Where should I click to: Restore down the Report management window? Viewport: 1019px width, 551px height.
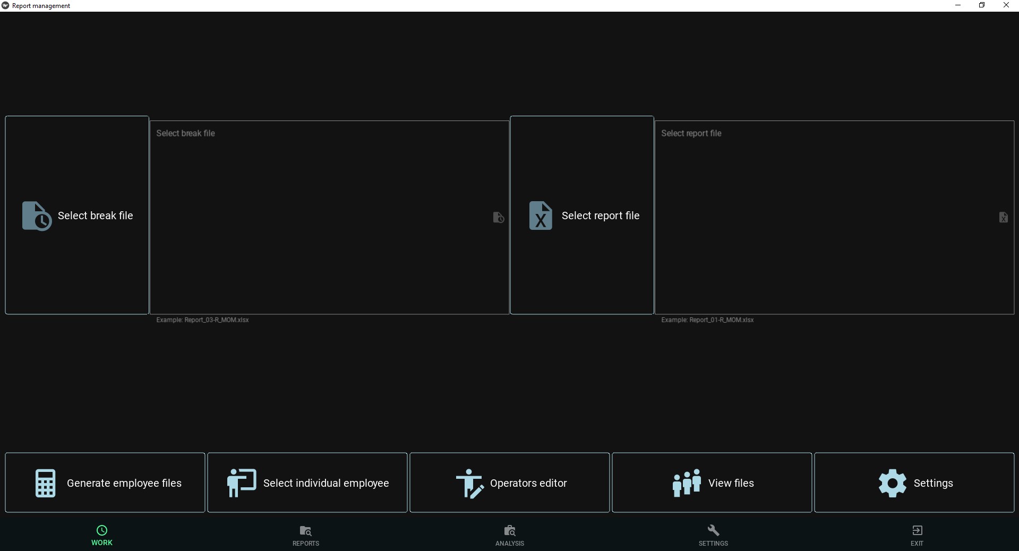pos(982,5)
